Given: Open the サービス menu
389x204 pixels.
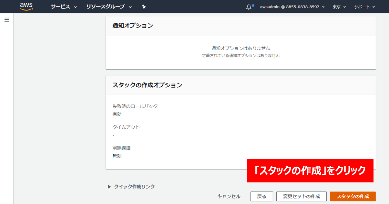Looking at the screenshot, I should pyautogui.click(x=64, y=7).
